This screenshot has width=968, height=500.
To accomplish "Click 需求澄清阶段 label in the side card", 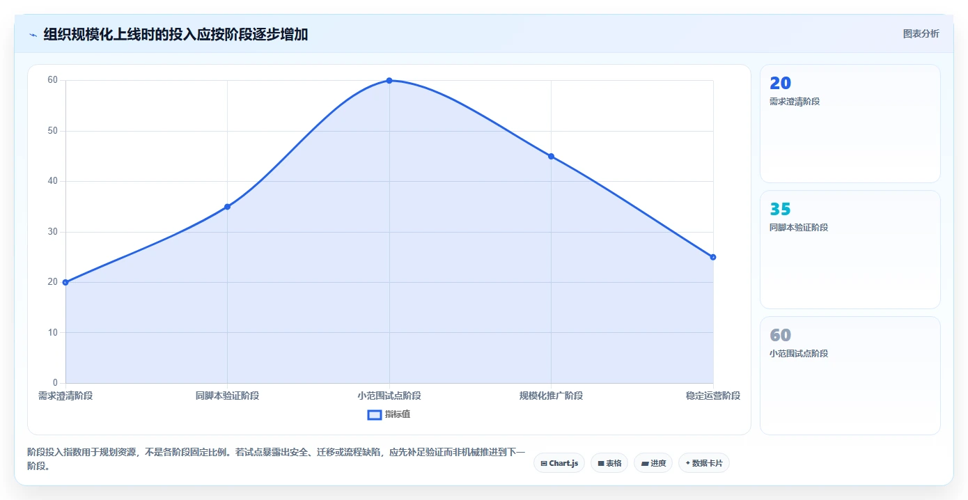I will point(795,102).
